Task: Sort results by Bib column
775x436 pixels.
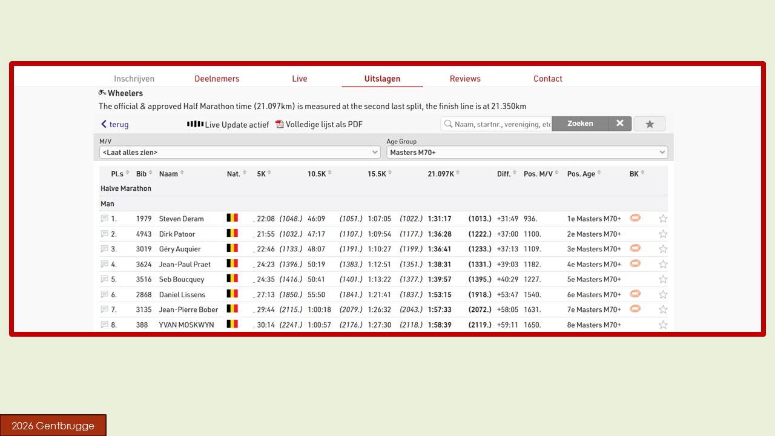Action: [x=145, y=174]
